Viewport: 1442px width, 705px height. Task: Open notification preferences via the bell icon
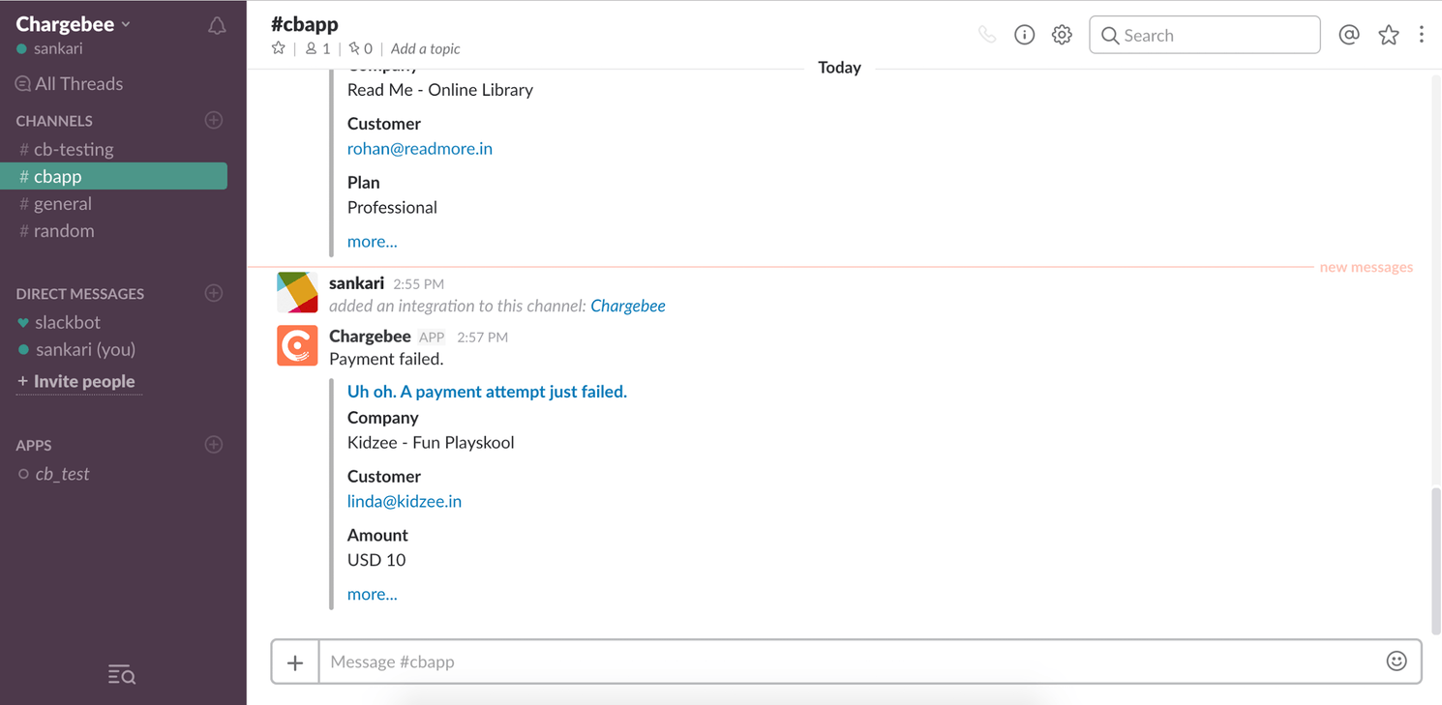[215, 26]
